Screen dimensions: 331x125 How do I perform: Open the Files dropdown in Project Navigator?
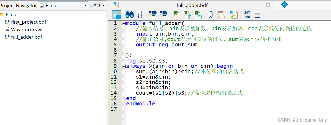point(63,5)
